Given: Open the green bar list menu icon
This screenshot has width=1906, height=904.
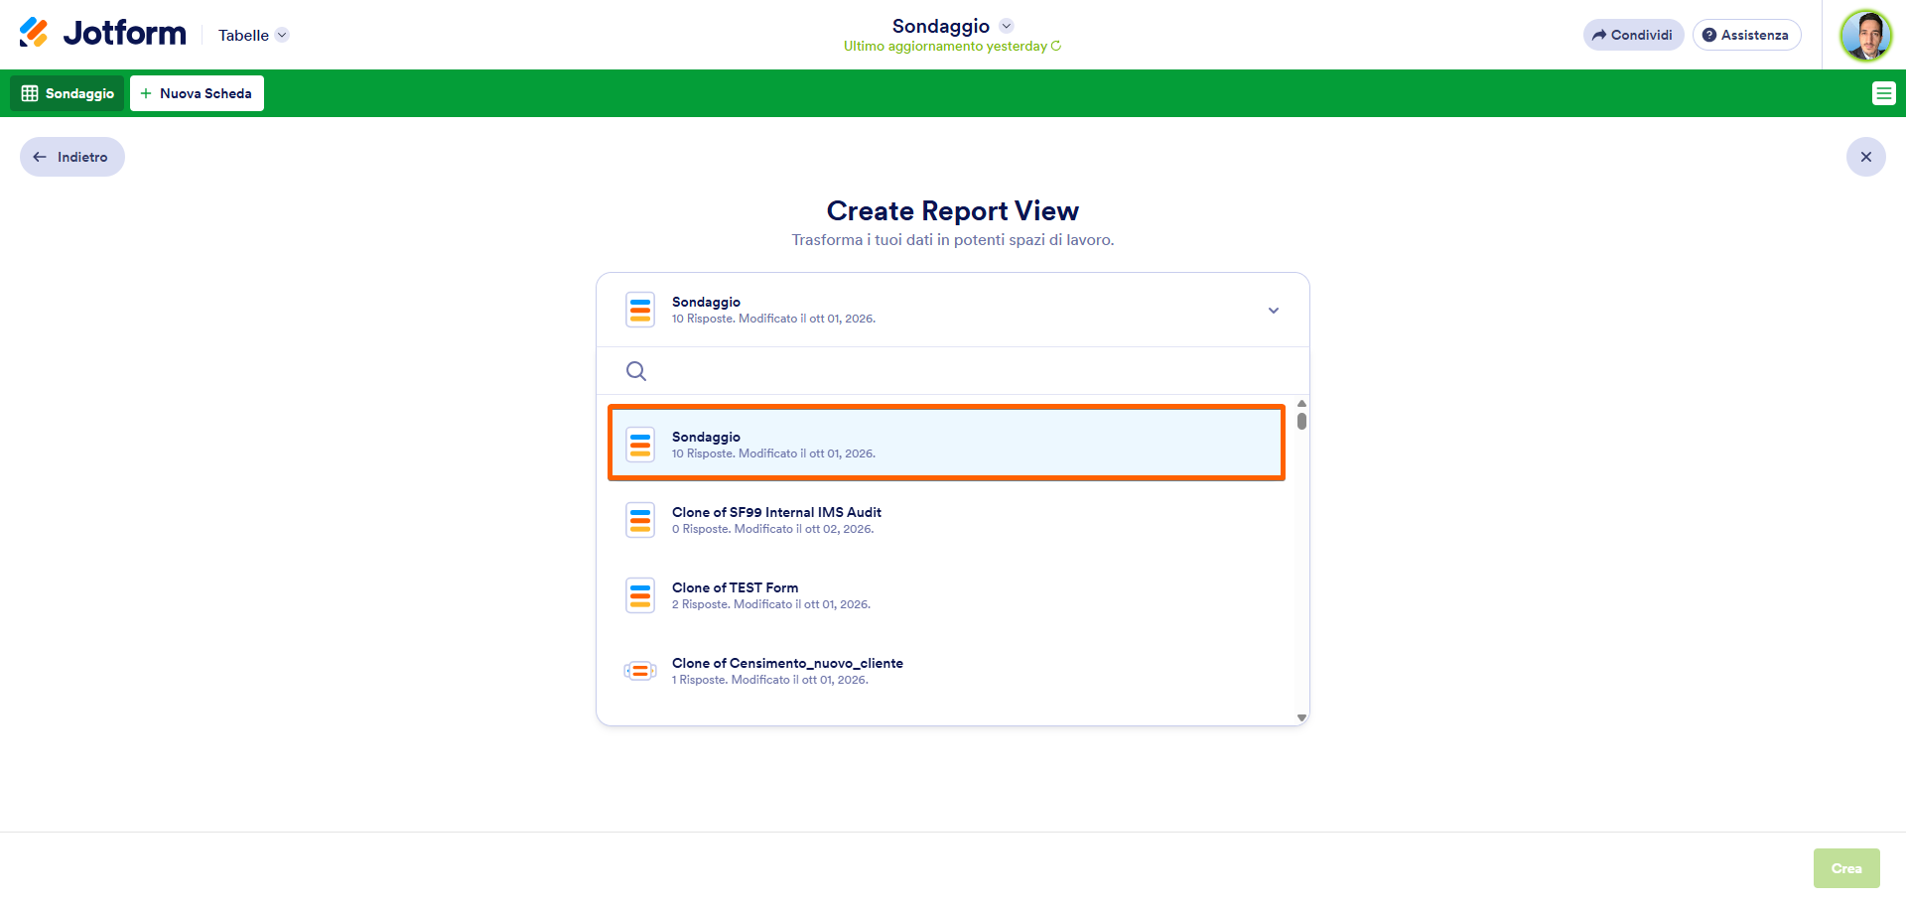Looking at the screenshot, I should click(x=1883, y=93).
